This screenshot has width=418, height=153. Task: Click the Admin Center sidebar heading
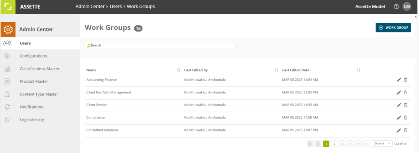[x=36, y=29]
